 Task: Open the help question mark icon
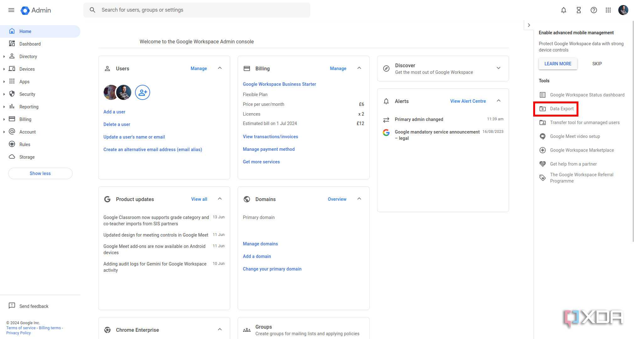(593, 10)
